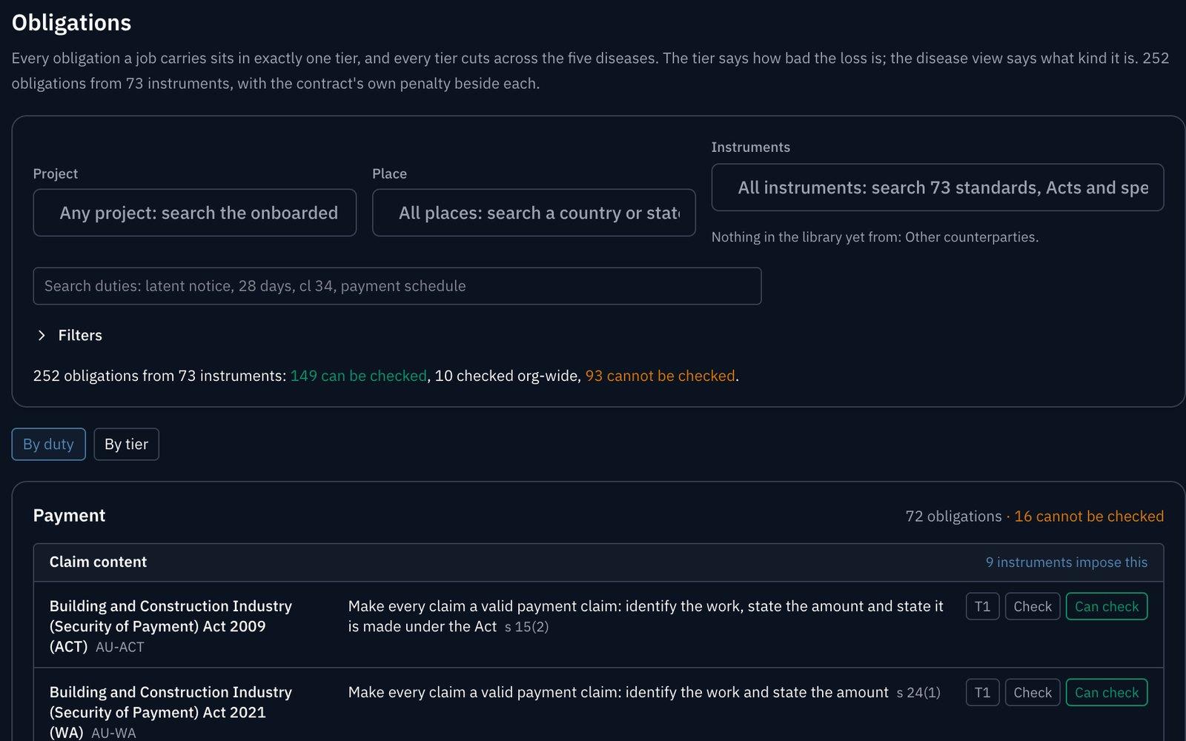Click the WA row duty description
1186x741 pixels.
click(x=618, y=693)
